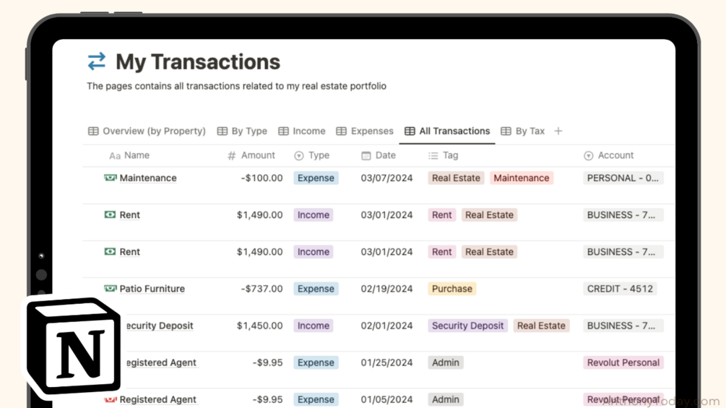726x408 pixels.
Task: Click the Patio Furniture row money icon
Action: coord(111,289)
